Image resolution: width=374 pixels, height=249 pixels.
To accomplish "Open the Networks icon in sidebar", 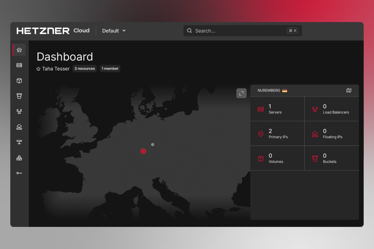I will (x=19, y=142).
